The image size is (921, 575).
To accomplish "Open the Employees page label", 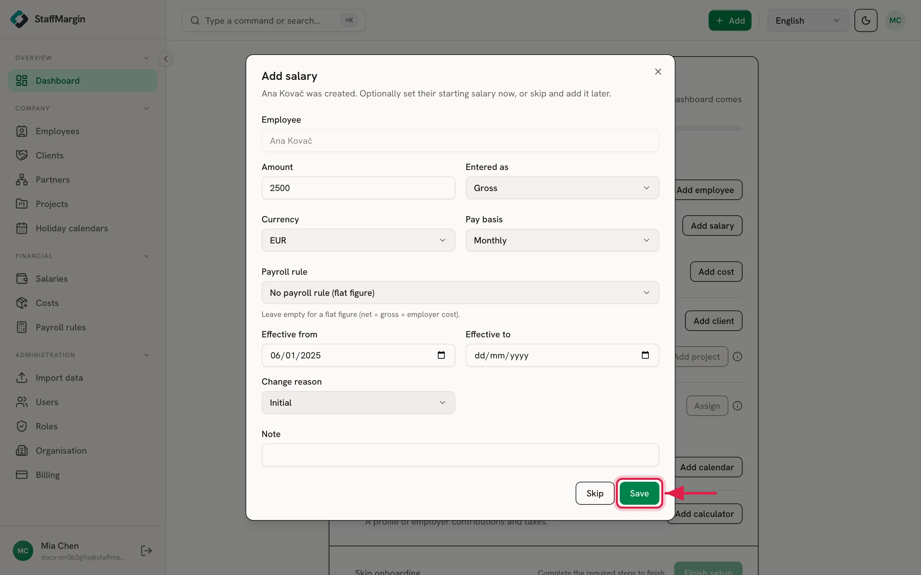I will click(x=58, y=131).
